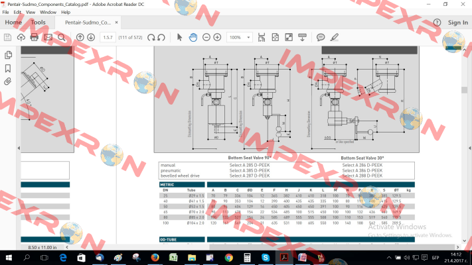
Task: Open Attachments paperclip panel
Action: [8, 81]
